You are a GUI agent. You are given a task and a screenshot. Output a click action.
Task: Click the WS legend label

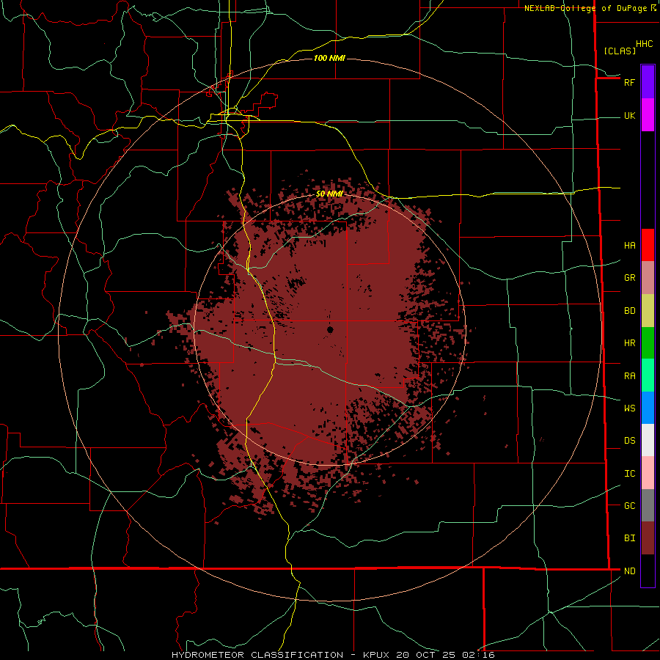point(629,408)
